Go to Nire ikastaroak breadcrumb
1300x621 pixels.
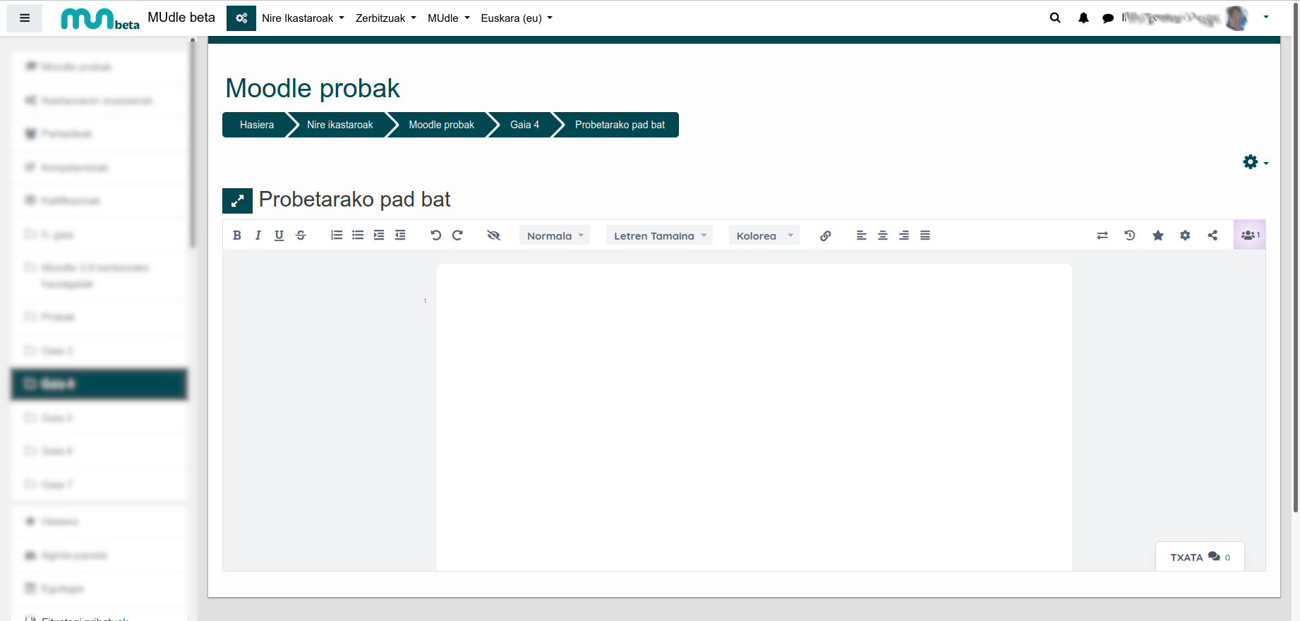pyautogui.click(x=339, y=125)
